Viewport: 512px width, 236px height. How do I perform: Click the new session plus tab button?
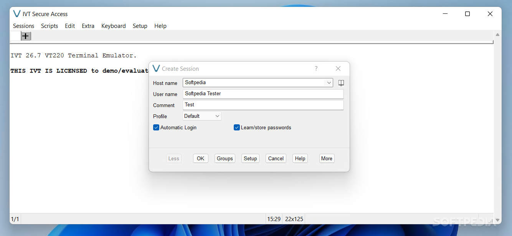click(x=26, y=36)
